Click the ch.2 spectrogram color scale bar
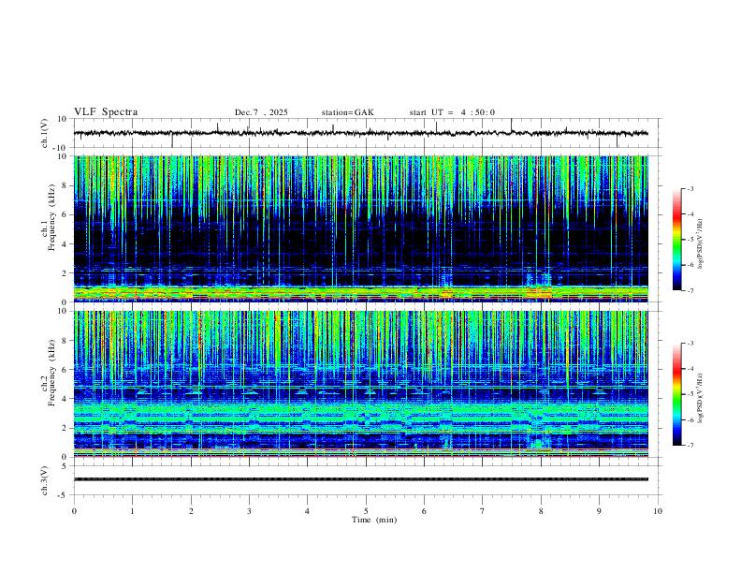Screen dimensions: 741x573 tap(676, 394)
